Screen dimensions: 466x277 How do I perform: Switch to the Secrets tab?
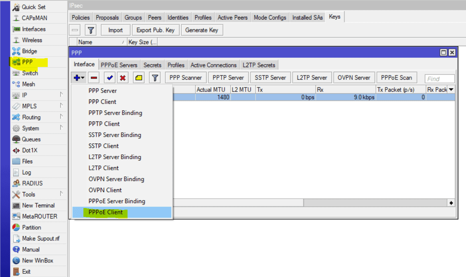click(152, 65)
